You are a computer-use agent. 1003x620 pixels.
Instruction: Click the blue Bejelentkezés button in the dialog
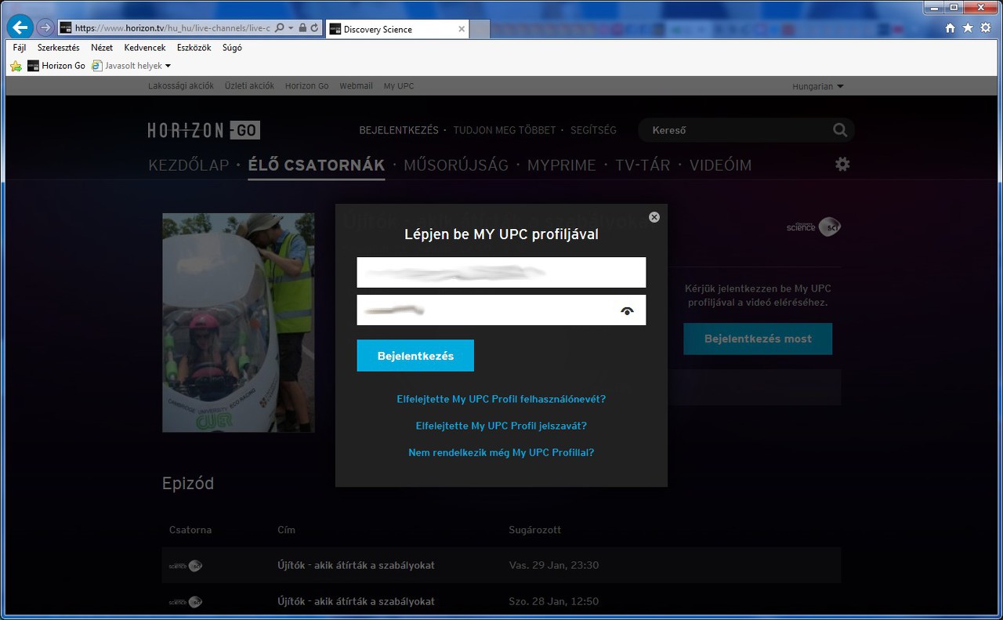[415, 356]
